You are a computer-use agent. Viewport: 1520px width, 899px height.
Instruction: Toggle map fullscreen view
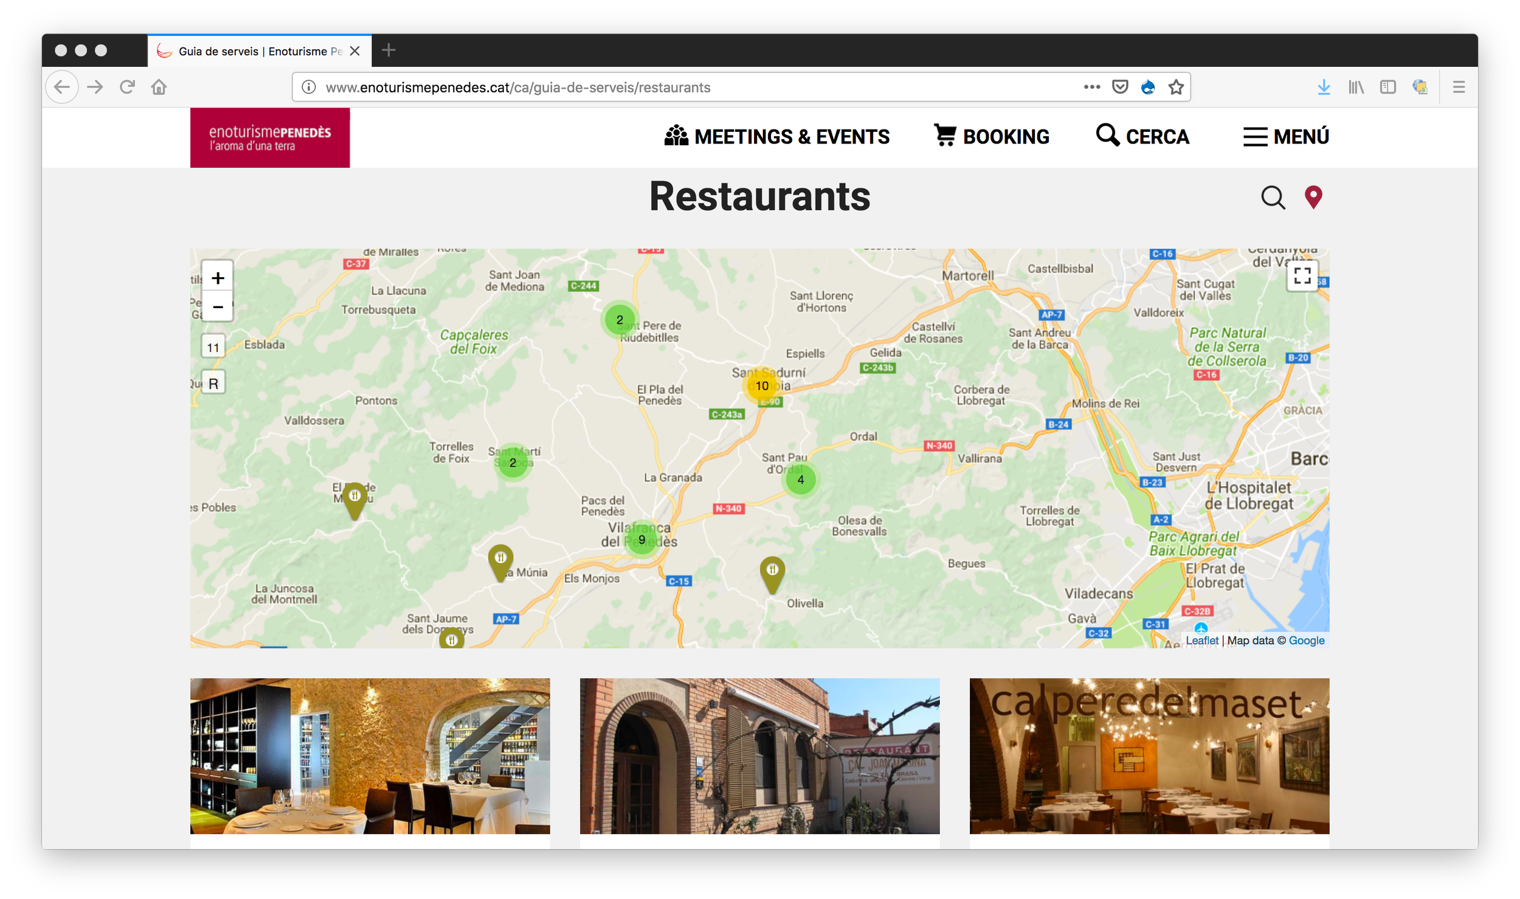point(1302,275)
